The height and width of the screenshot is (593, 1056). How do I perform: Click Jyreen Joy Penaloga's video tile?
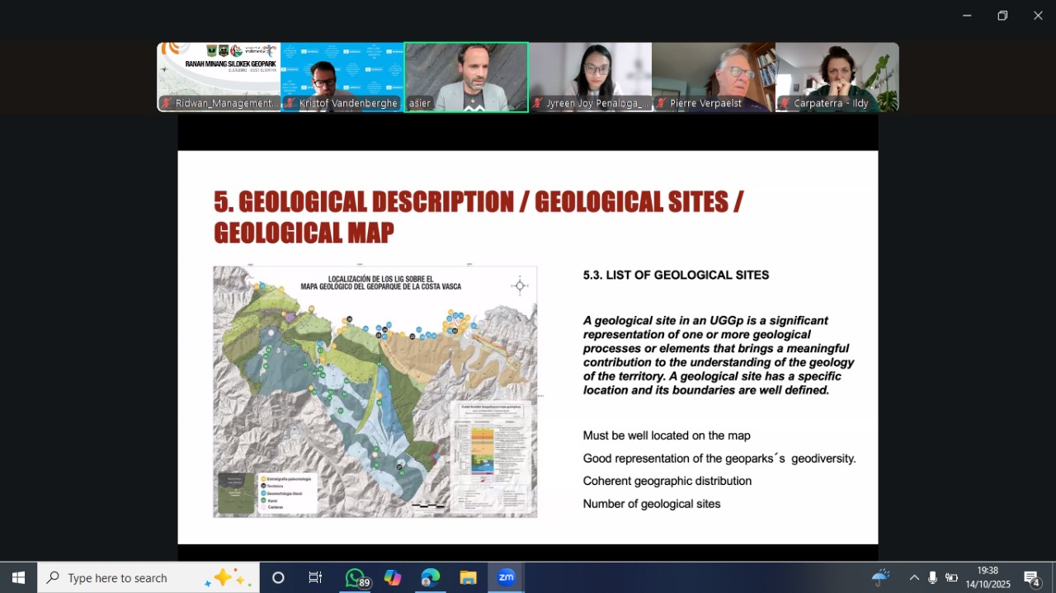click(590, 76)
